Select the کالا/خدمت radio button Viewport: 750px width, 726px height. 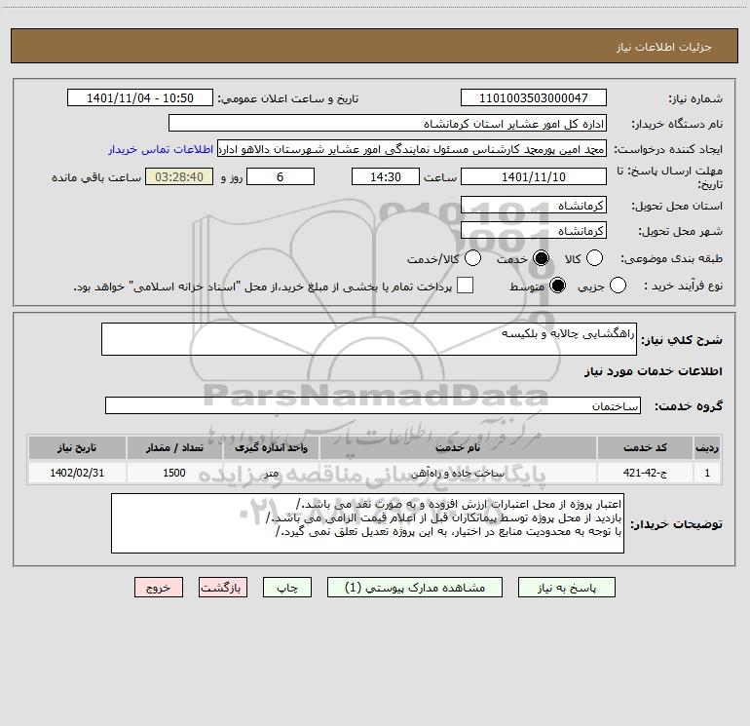click(472, 258)
